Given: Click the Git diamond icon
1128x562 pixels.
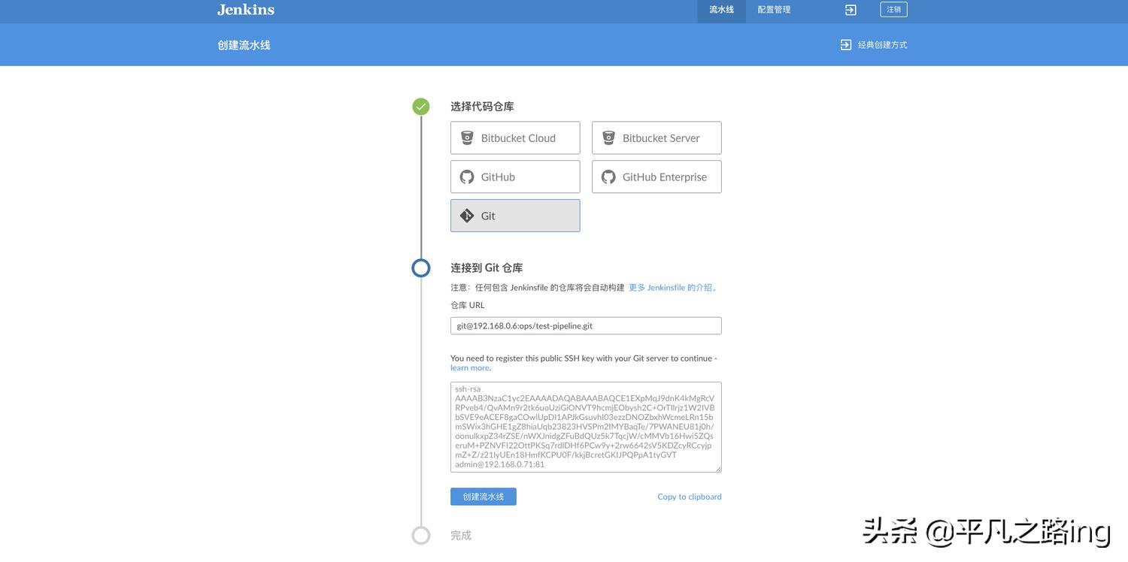Looking at the screenshot, I should point(466,216).
